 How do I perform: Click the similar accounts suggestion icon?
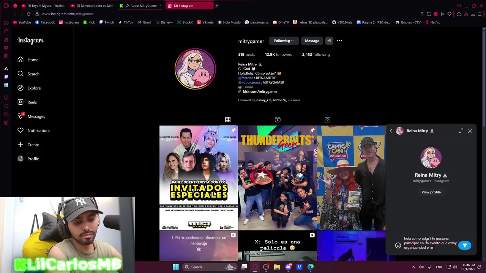tap(329, 41)
